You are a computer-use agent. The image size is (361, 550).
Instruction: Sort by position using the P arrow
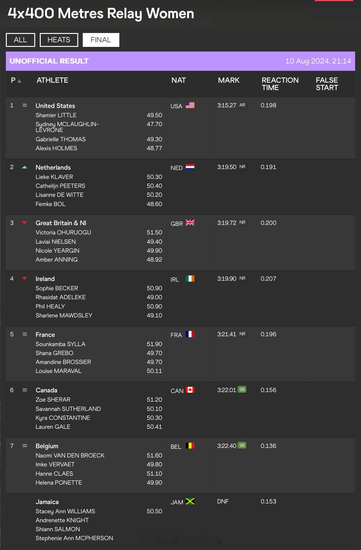pos(19,81)
